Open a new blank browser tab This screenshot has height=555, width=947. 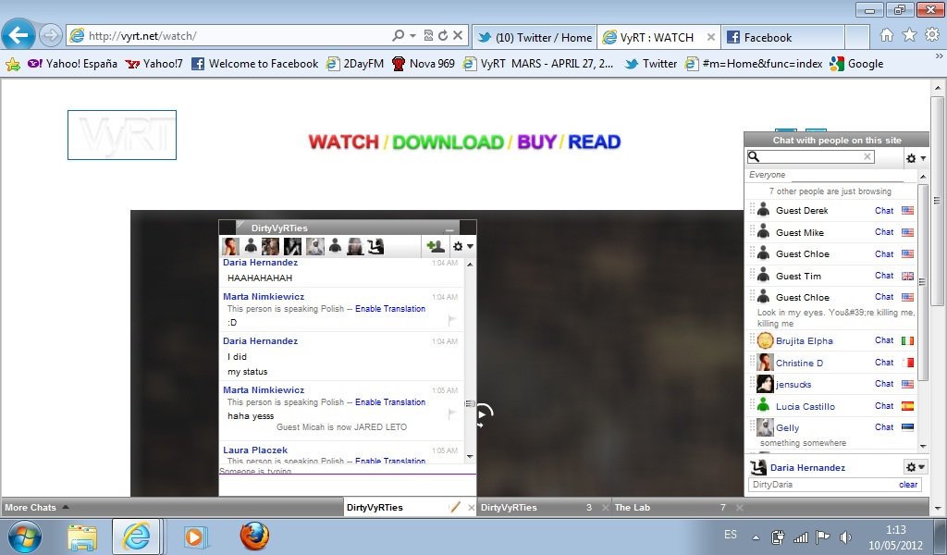click(x=857, y=37)
